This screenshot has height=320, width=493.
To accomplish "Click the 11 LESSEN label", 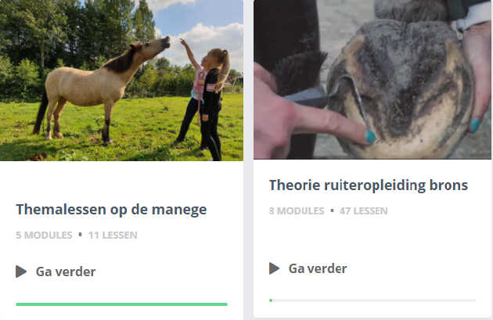I will click(x=113, y=236).
